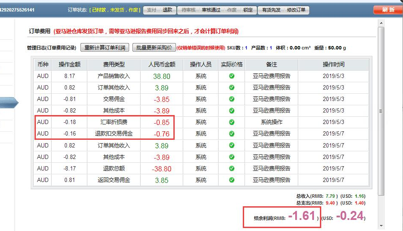403x231 pixels.
Task: Click the -0.76 RMB amount
Action: click(161, 134)
